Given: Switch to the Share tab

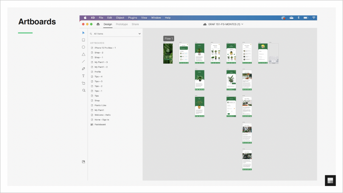Looking at the screenshot, I should pyautogui.click(x=135, y=24).
